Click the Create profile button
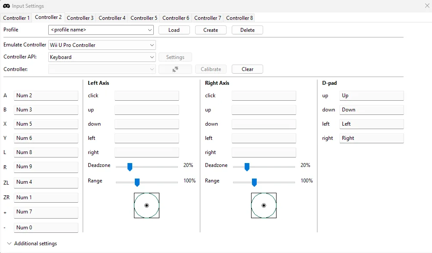432x253 pixels. tap(211, 30)
